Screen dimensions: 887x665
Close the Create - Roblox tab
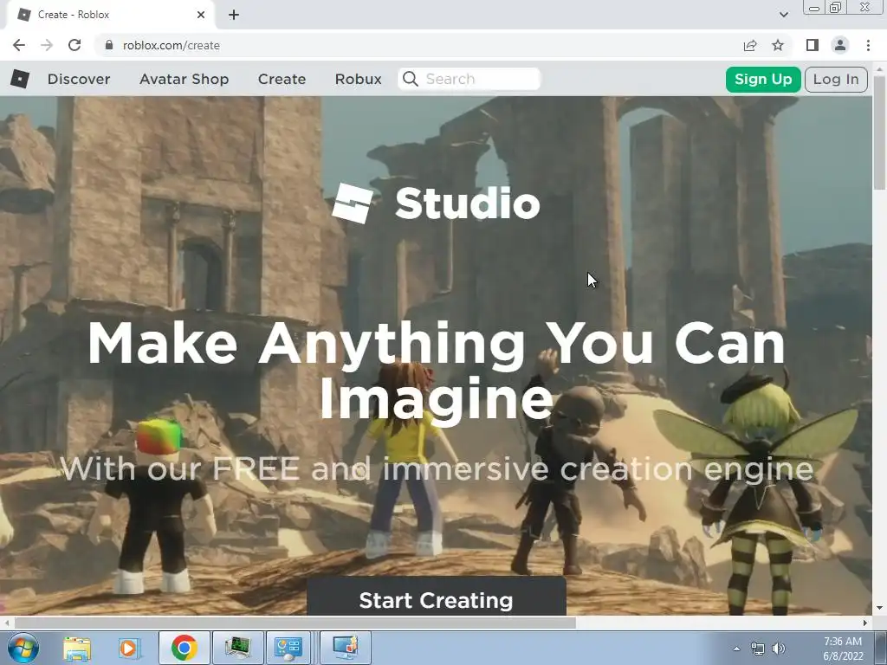pyautogui.click(x=201, y=15)
